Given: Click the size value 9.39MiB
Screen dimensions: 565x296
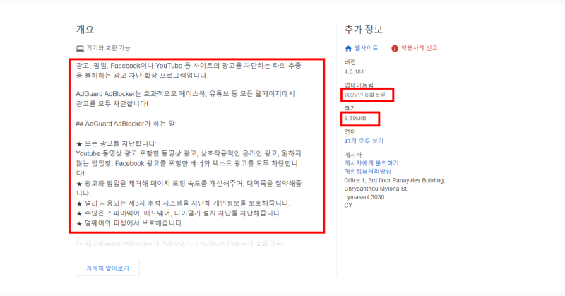Looking at the screenshot, I should point(355,118).
